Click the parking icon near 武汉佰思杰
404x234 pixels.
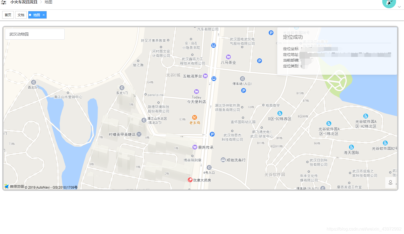(212, 134)
